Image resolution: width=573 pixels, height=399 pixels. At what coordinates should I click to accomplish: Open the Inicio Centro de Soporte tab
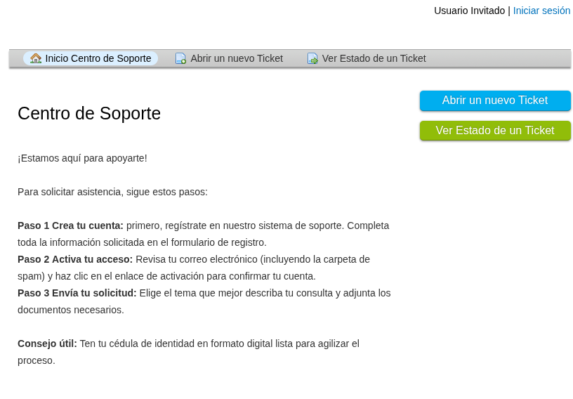coord(98,58)
